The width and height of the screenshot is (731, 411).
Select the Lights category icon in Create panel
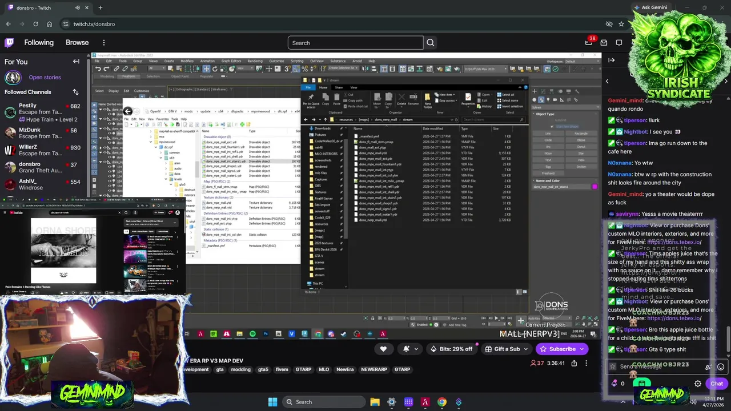548,100
